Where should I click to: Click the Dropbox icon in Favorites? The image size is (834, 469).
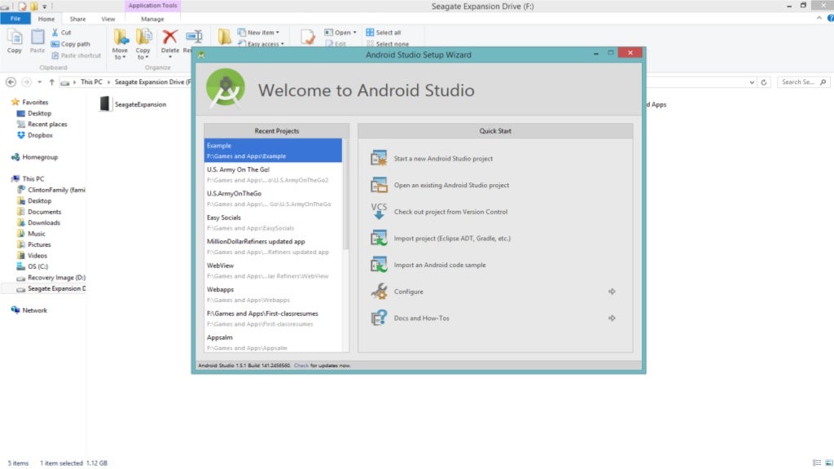pyautogui.click(x=20, y=135)
